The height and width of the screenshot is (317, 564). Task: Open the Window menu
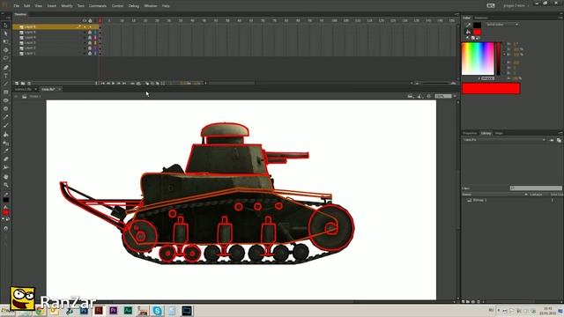click(x=151, y=6)
